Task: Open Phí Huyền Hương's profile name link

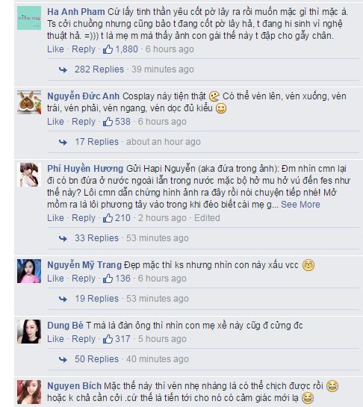Action: (x=85, y=169)
